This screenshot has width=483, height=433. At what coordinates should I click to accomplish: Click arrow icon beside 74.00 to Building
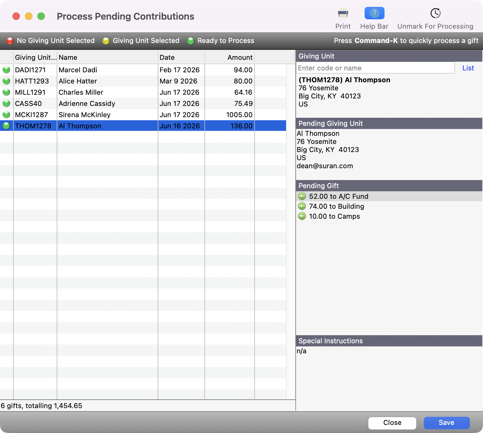[x=302, y=206]
